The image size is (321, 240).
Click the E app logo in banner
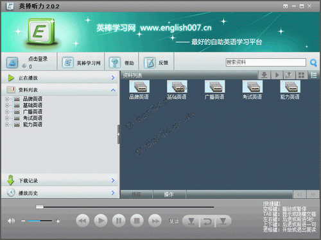(x=40, y=31)
